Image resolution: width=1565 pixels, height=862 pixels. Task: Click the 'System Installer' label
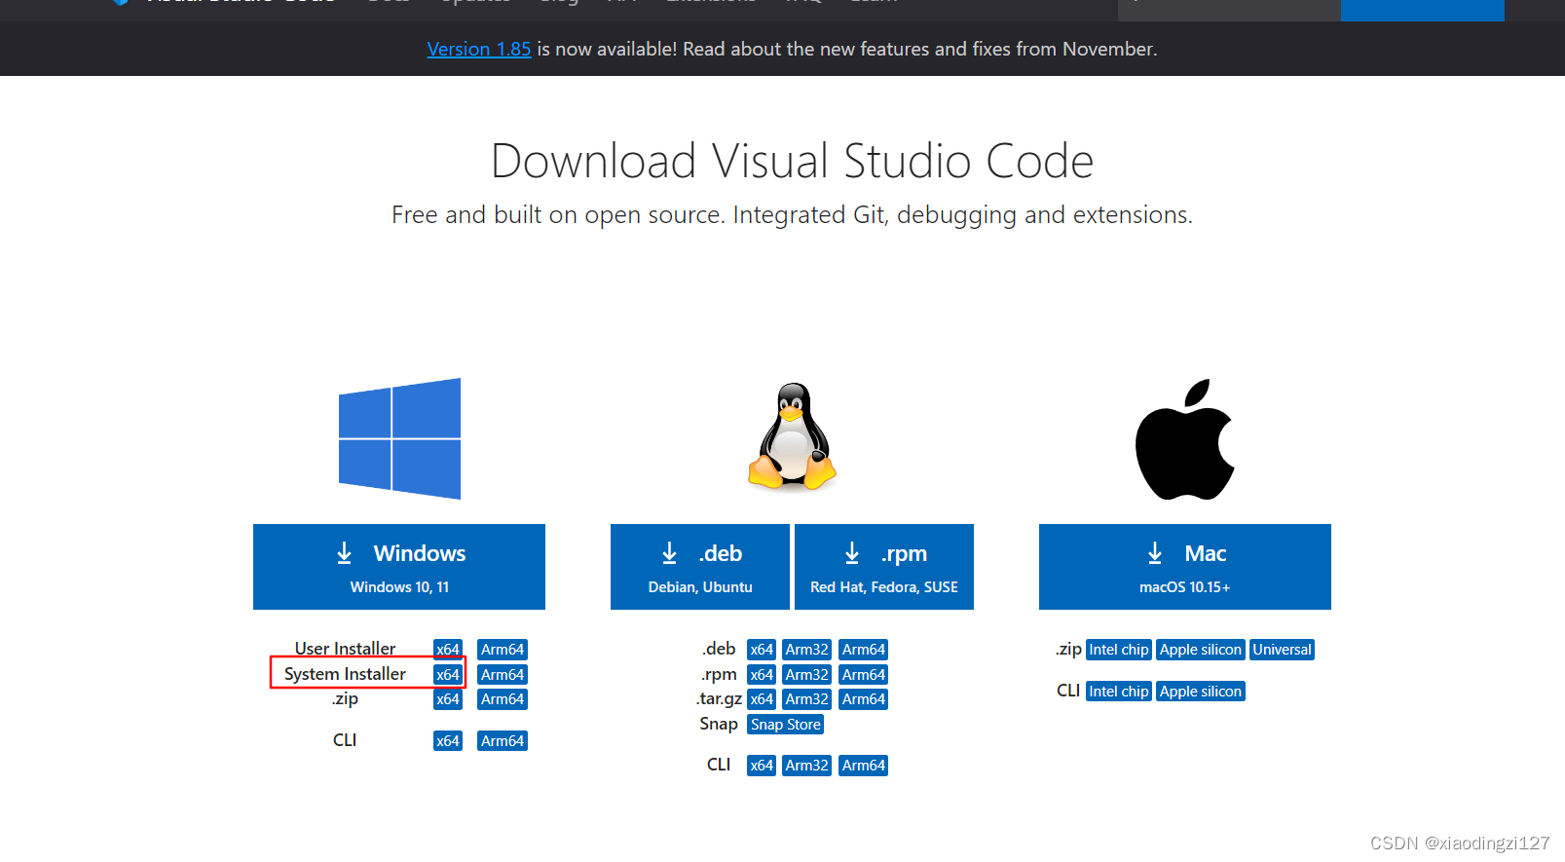(345, 674)
